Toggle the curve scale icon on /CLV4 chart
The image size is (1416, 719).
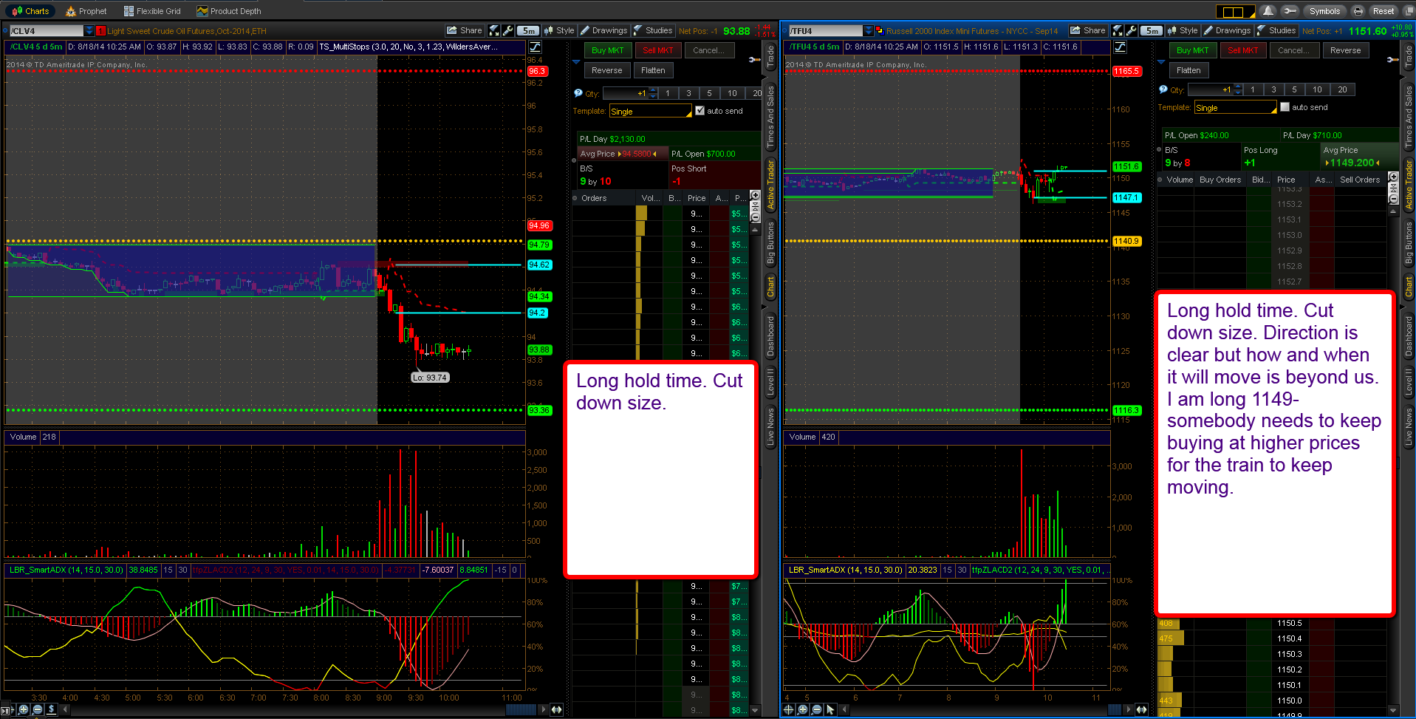535,47
